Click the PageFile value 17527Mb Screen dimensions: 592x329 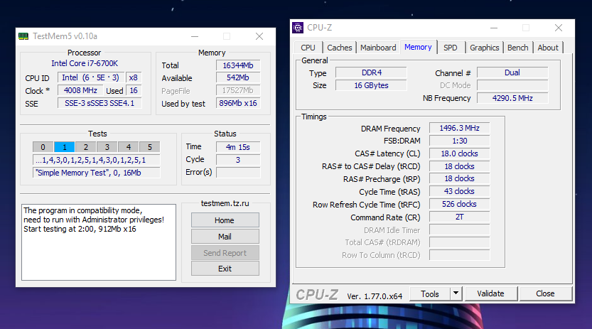[238, 90]
